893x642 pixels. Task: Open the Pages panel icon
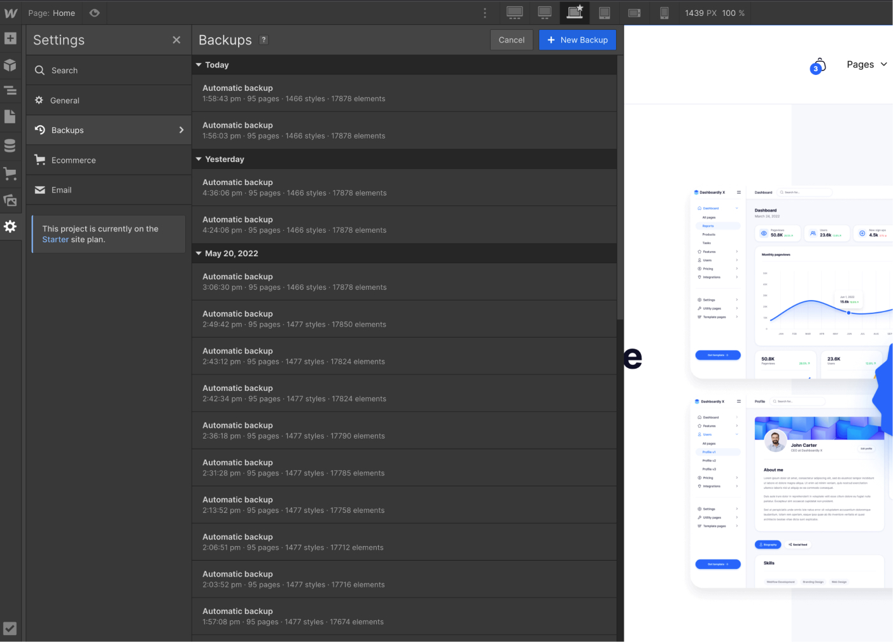tap(10, 117)
